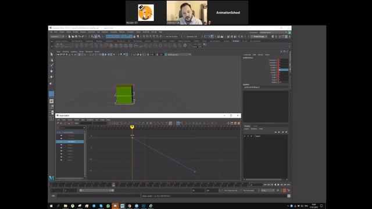This screenshot has width=372, height=209.
Task: Select Layer1 in layer editor
Action: coord(258,136)
